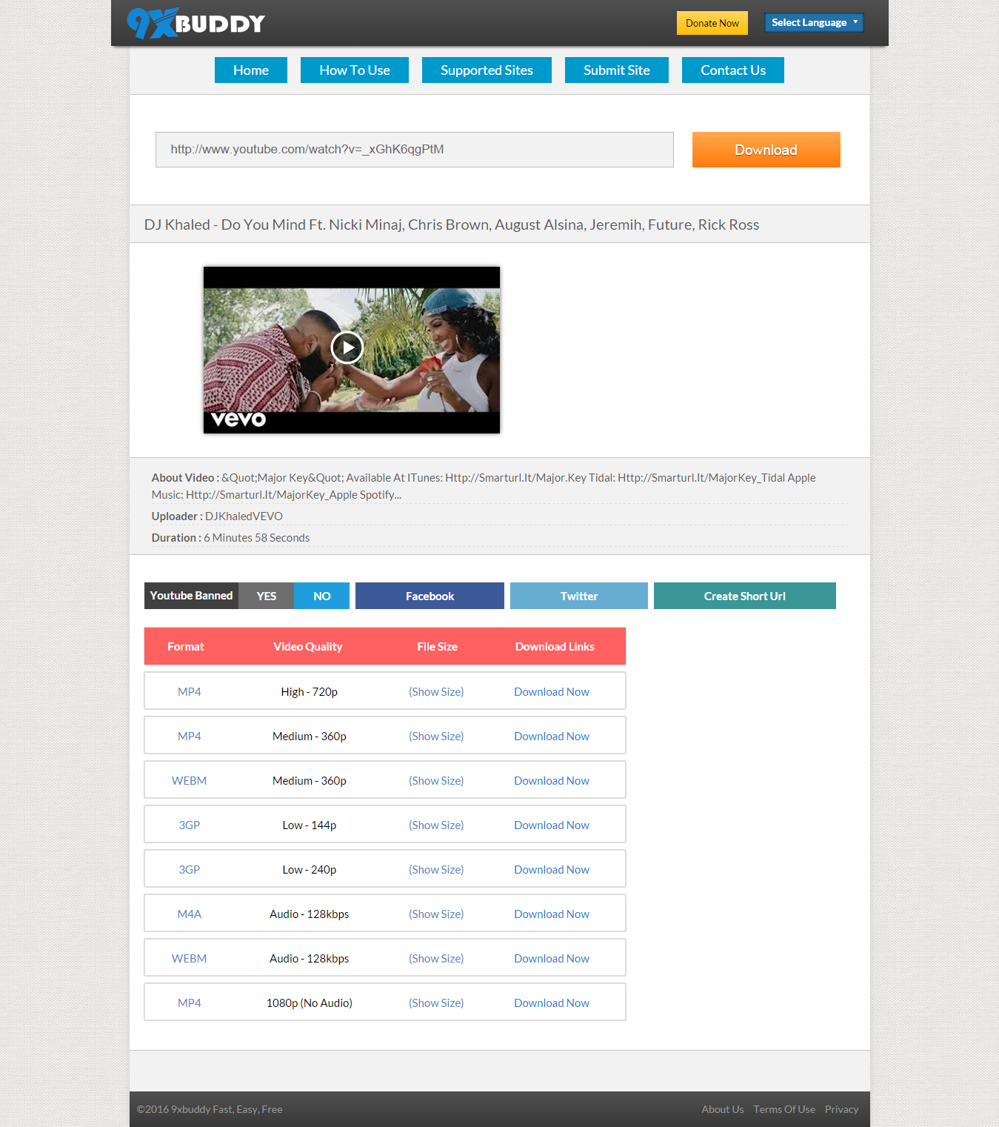Open the Terms Of Use footer link
The width and height of the screenshot is (999, 1127).
[x=784, y=1109]
